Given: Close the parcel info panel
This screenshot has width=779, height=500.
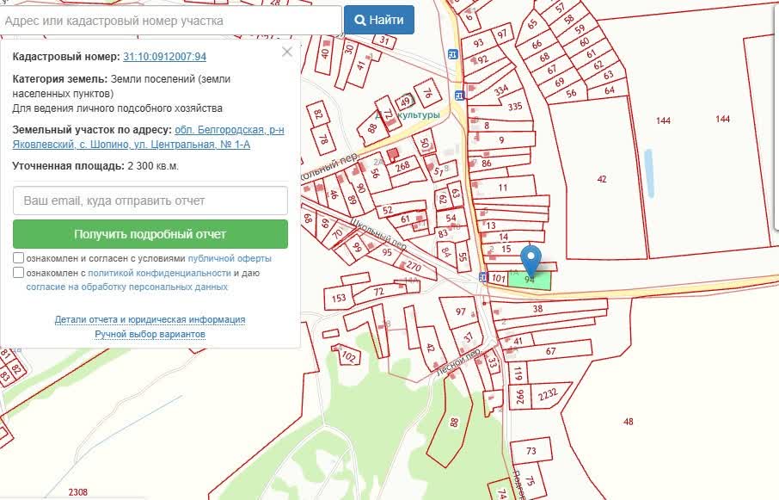Looking at the screenshot, I should pyautogui.click(x=287, y=52).
